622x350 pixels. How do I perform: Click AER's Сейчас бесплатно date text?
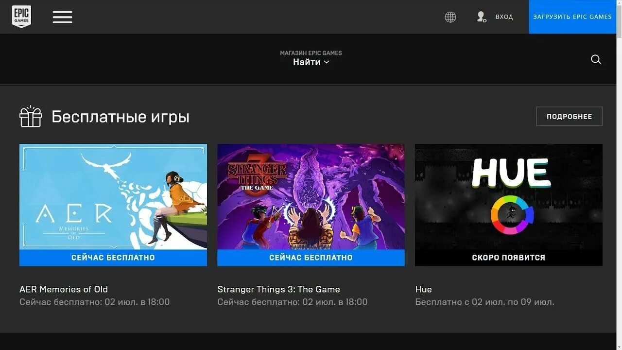click(x=95, y=302)
